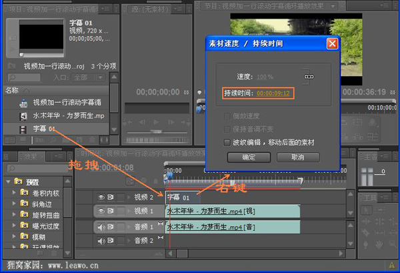Enable 波纹编辑，移动后面的素材 checkbox
400x273 pixels.
point(227,142)
